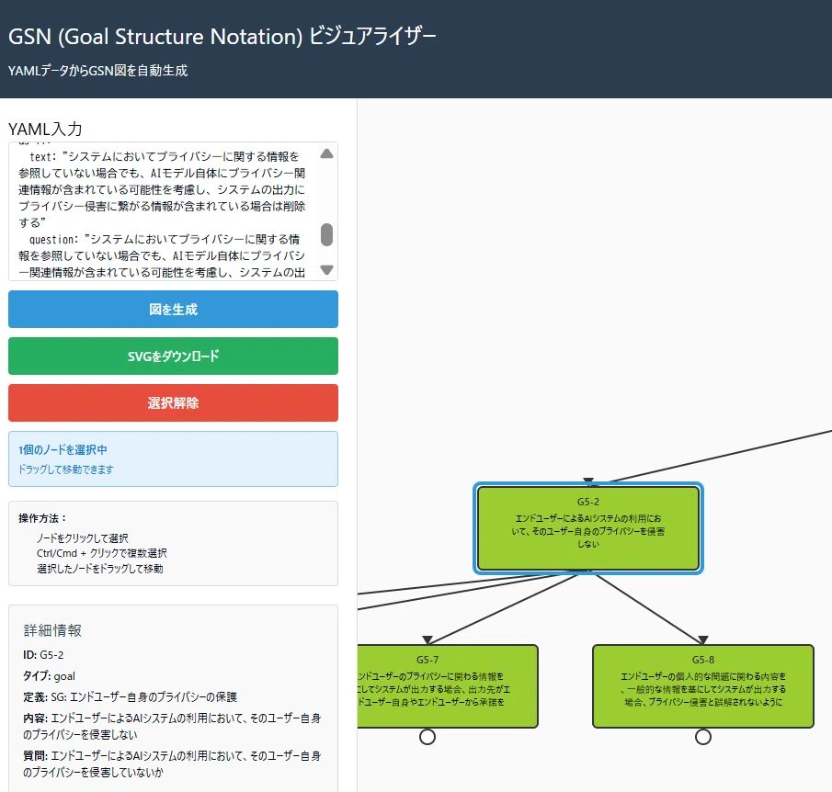Screen dimensions: 832x792
Task: Click the '質問:' detail paragraph
Action: coord(172,764)
